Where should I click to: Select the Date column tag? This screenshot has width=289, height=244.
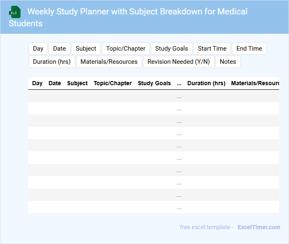(x=59, y=49)
